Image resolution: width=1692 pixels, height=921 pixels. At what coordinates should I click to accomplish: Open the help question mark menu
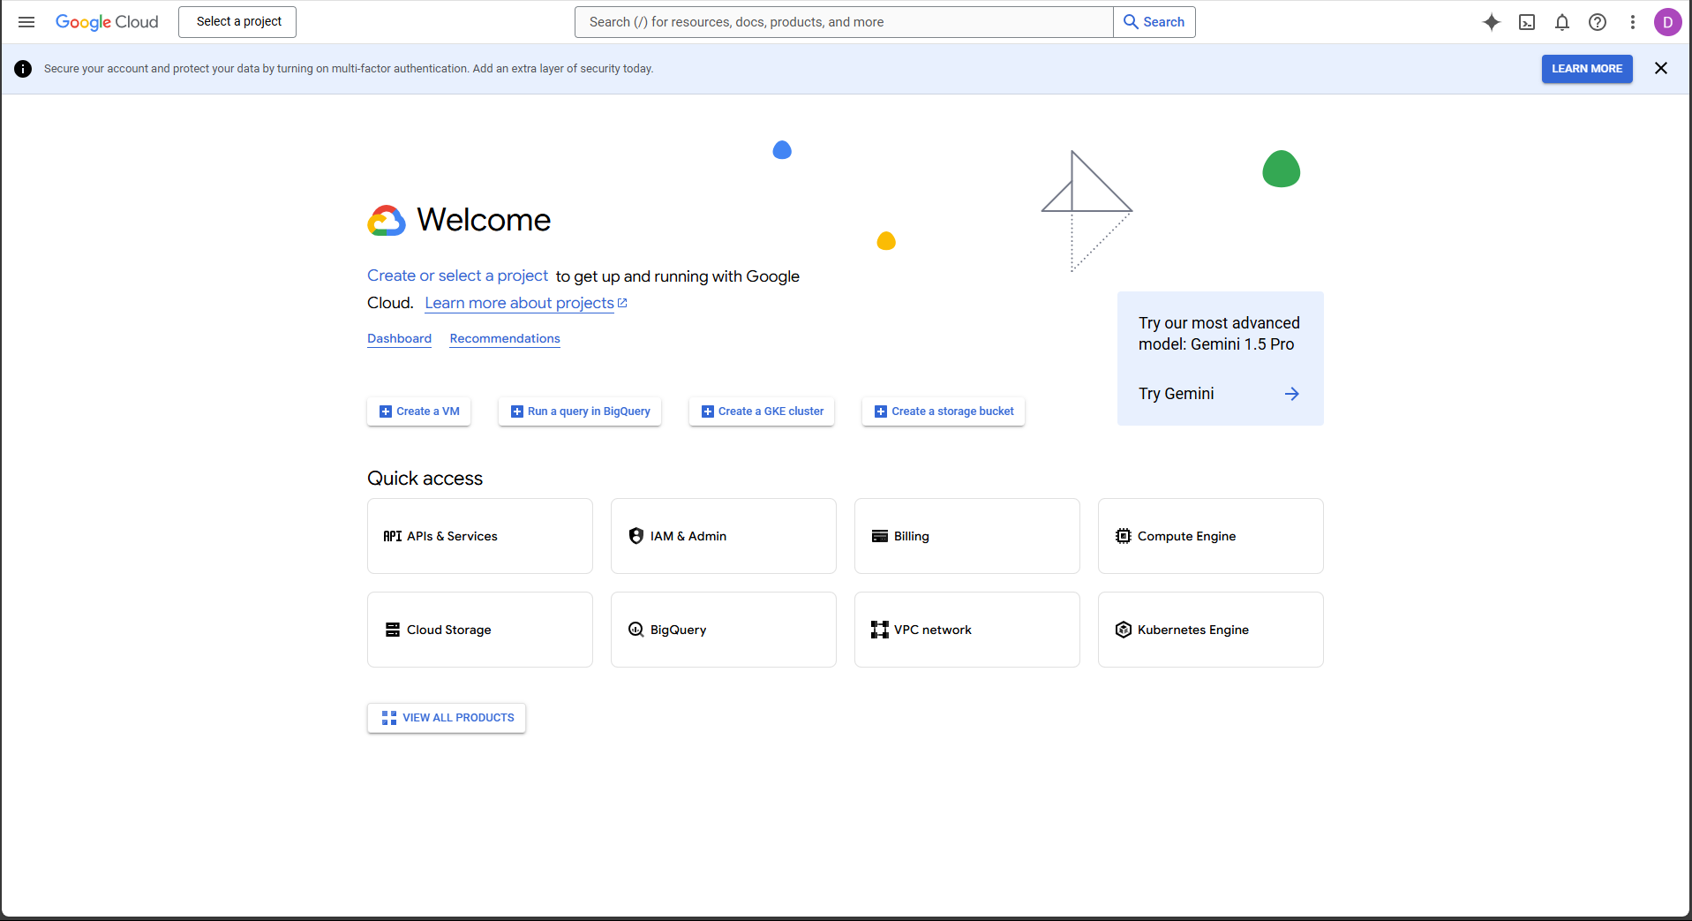[1598, 22]
